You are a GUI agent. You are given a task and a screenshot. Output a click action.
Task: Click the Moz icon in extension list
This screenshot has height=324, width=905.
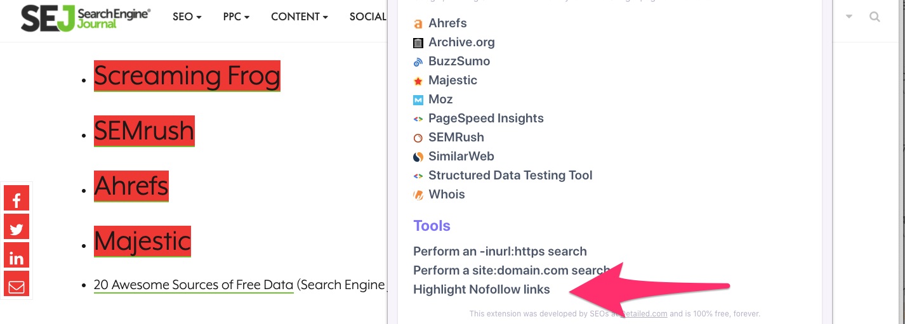pyautogui.click(x=418, y=100)
